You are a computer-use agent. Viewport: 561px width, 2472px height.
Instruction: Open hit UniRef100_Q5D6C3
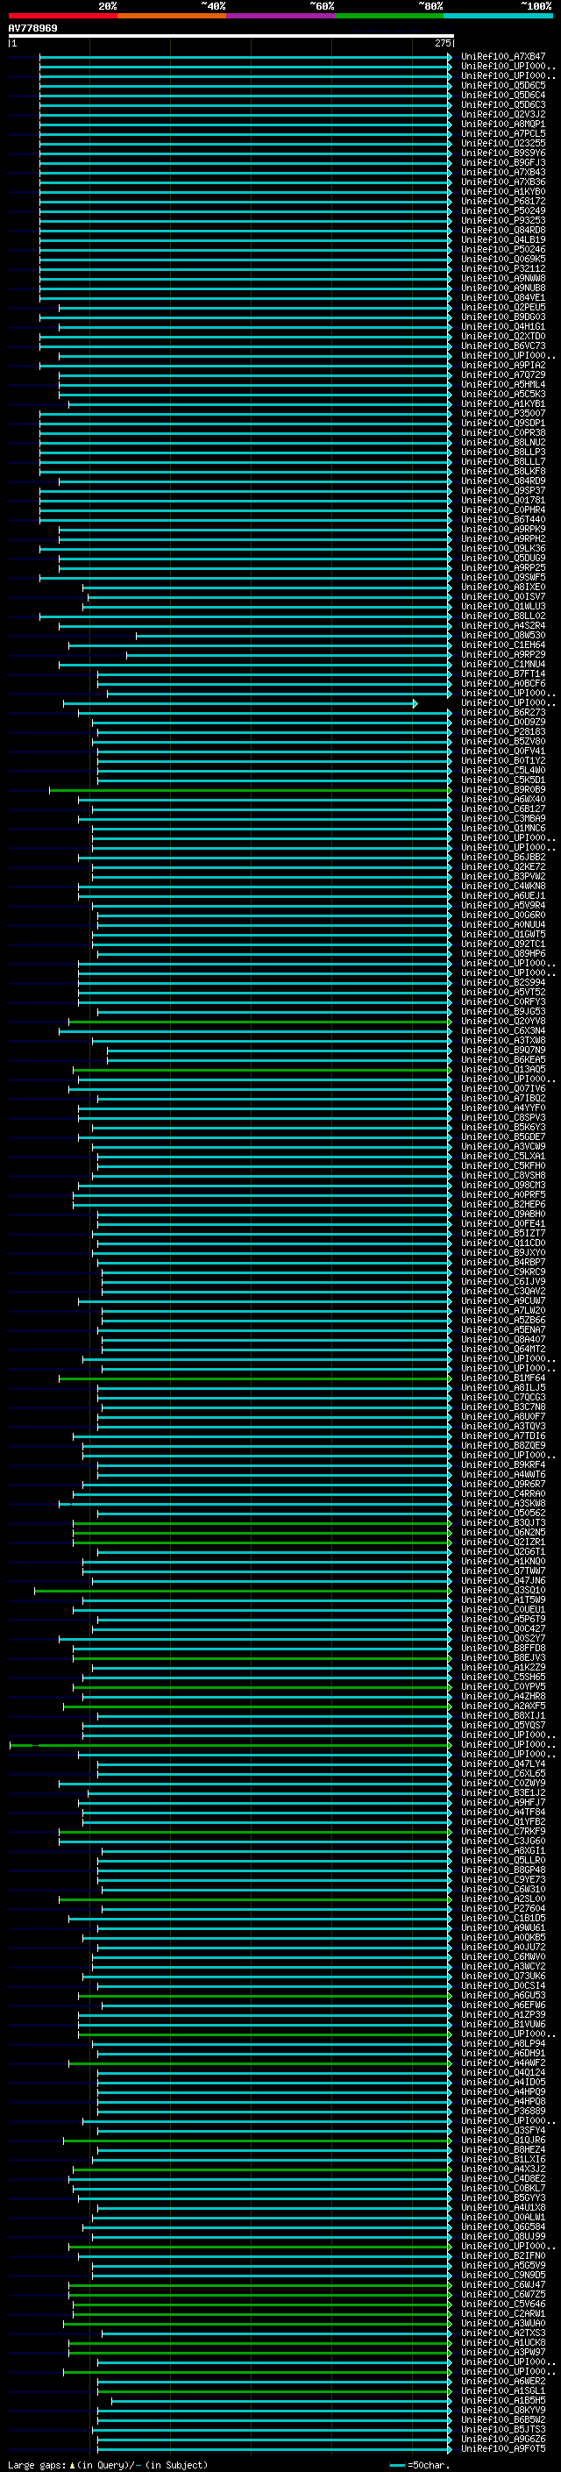coord(502,104)
